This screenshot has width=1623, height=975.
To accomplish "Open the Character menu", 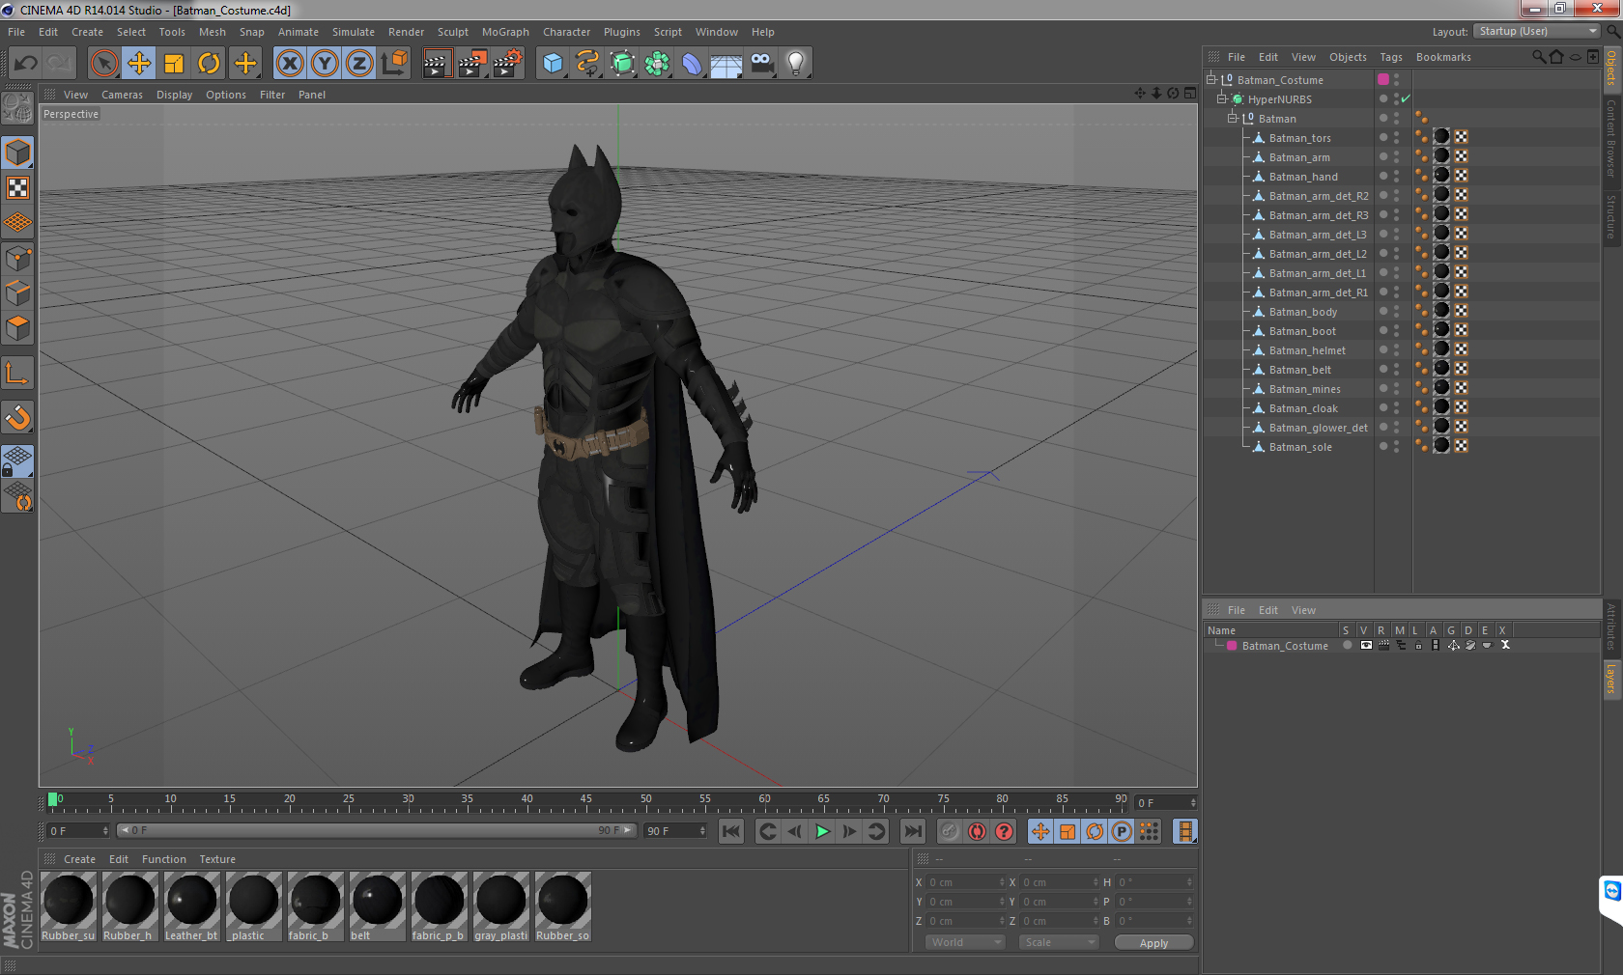I will tap(566, 32).
